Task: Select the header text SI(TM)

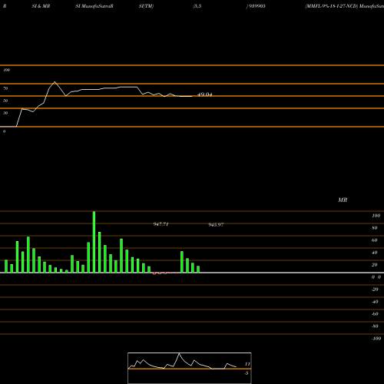Action: tap(146, 6)
